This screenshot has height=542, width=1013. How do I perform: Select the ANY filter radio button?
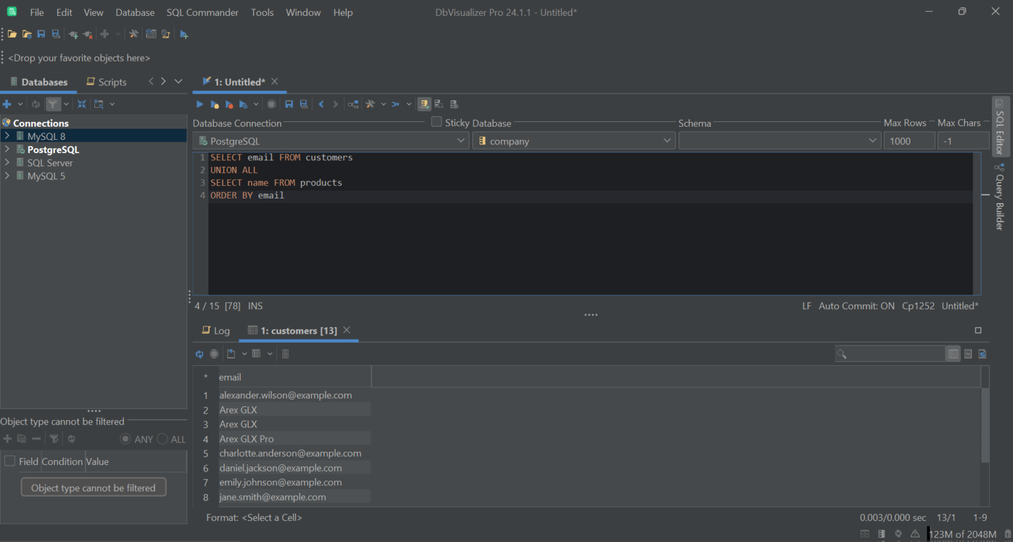pos(125,438)
